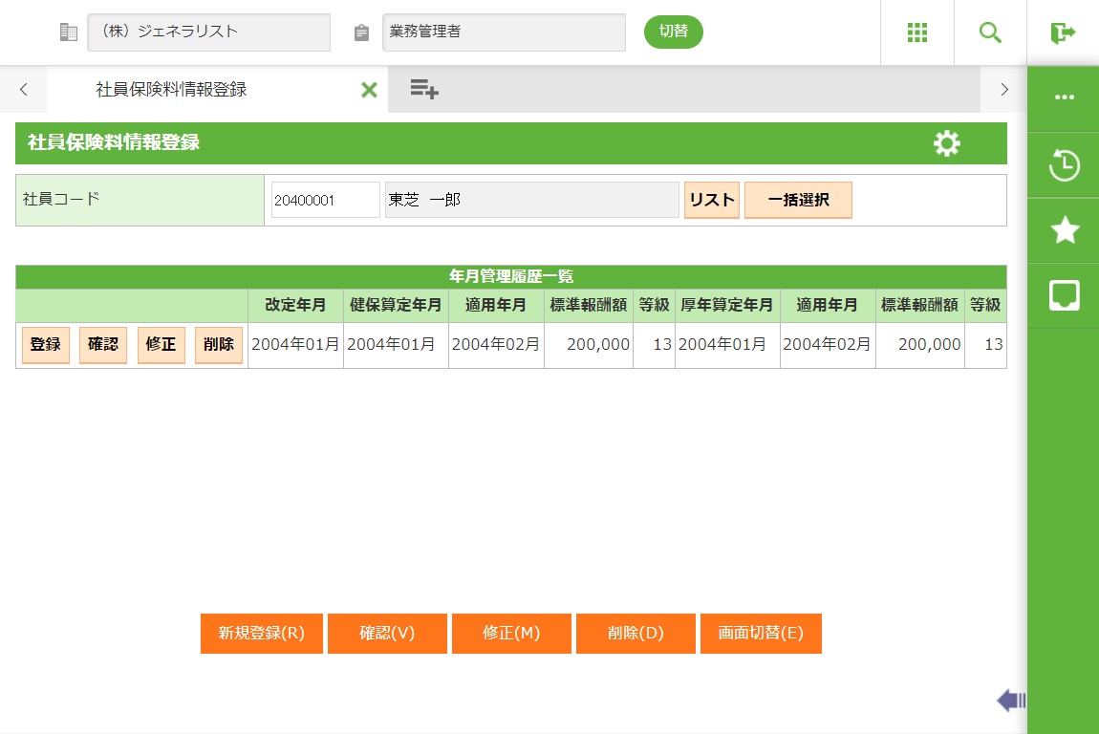Click the row 修正 button
This screenshot has height=734, width=1099.
162,344
